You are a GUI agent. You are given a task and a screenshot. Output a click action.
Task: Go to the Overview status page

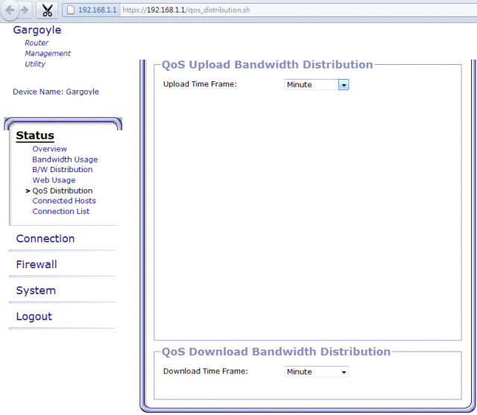click(50, 149)
